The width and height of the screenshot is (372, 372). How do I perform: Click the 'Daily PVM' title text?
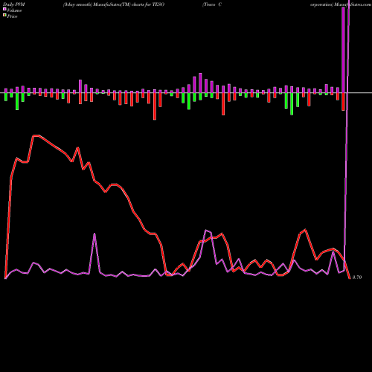tap(14, 4)
